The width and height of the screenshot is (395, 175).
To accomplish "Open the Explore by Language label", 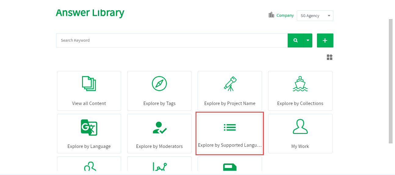I will [89, 146].
